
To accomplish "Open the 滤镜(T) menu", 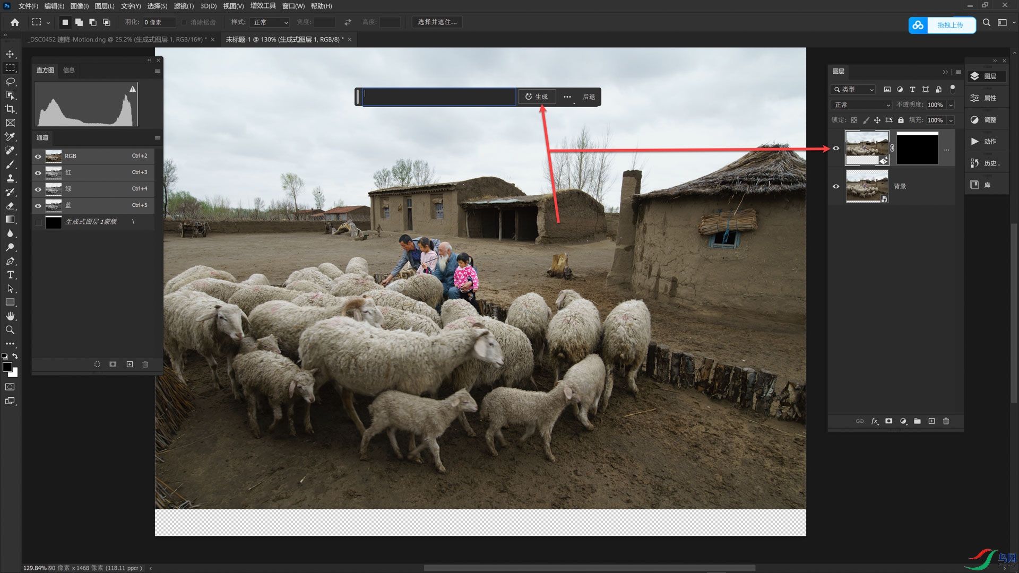I will pos(184,6).
